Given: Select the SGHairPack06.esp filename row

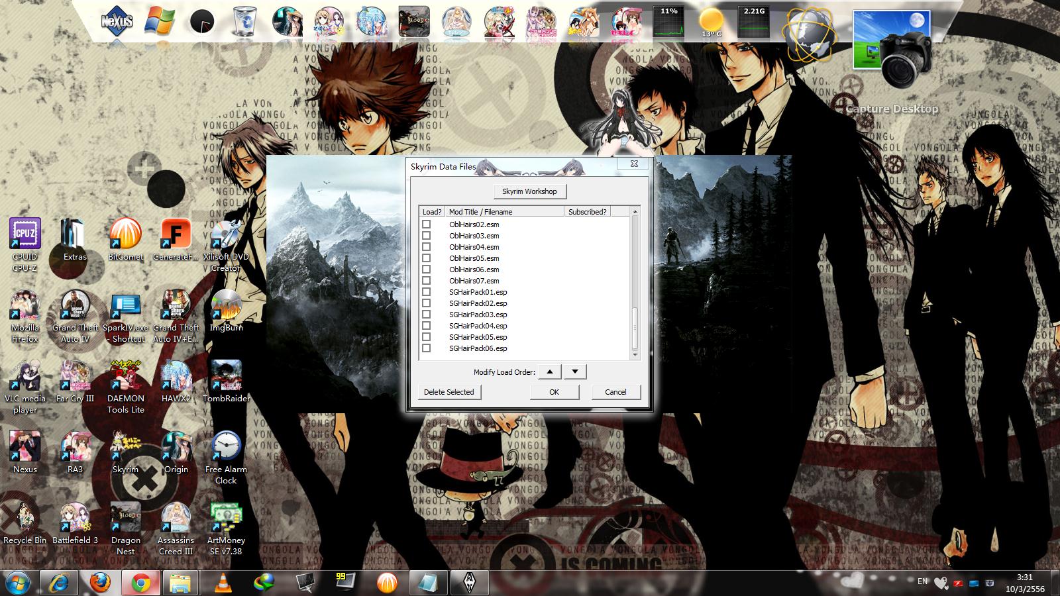Looking at the screenshot, I should coord(478,348).
